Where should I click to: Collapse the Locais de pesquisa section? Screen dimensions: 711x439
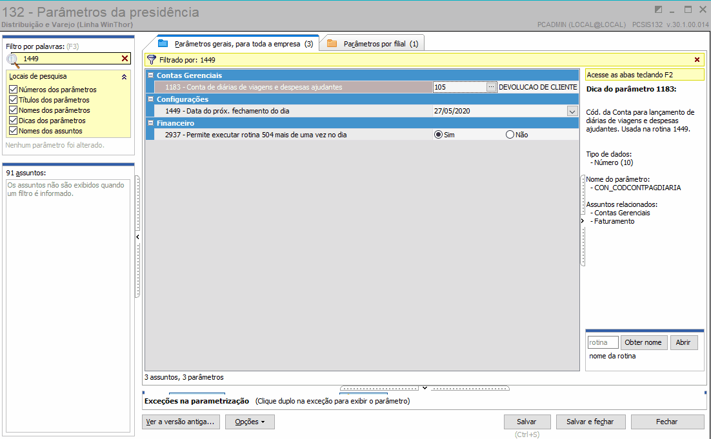124,77
